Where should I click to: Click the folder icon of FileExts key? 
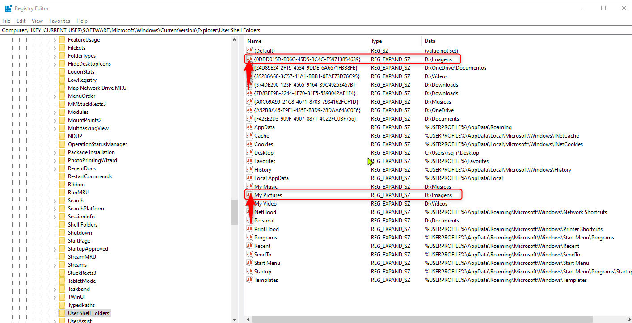click(62, 48)
